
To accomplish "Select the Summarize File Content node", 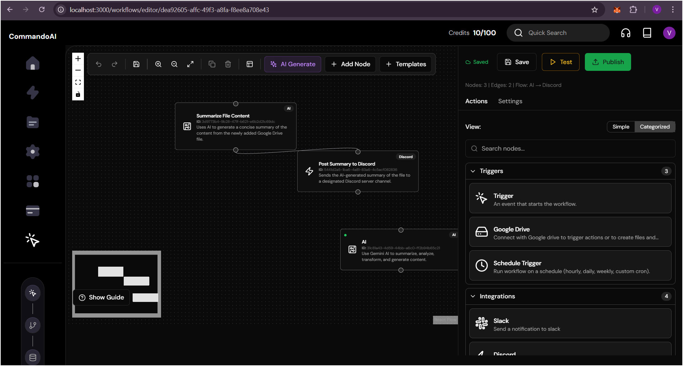I will click(x=236, y=126).
